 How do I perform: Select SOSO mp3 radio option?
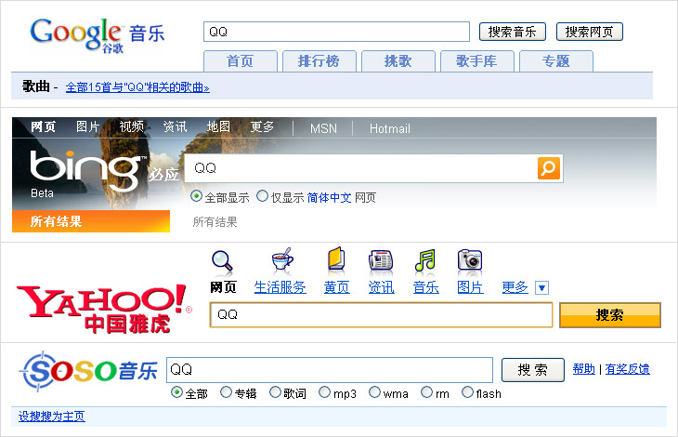(324, 392)
